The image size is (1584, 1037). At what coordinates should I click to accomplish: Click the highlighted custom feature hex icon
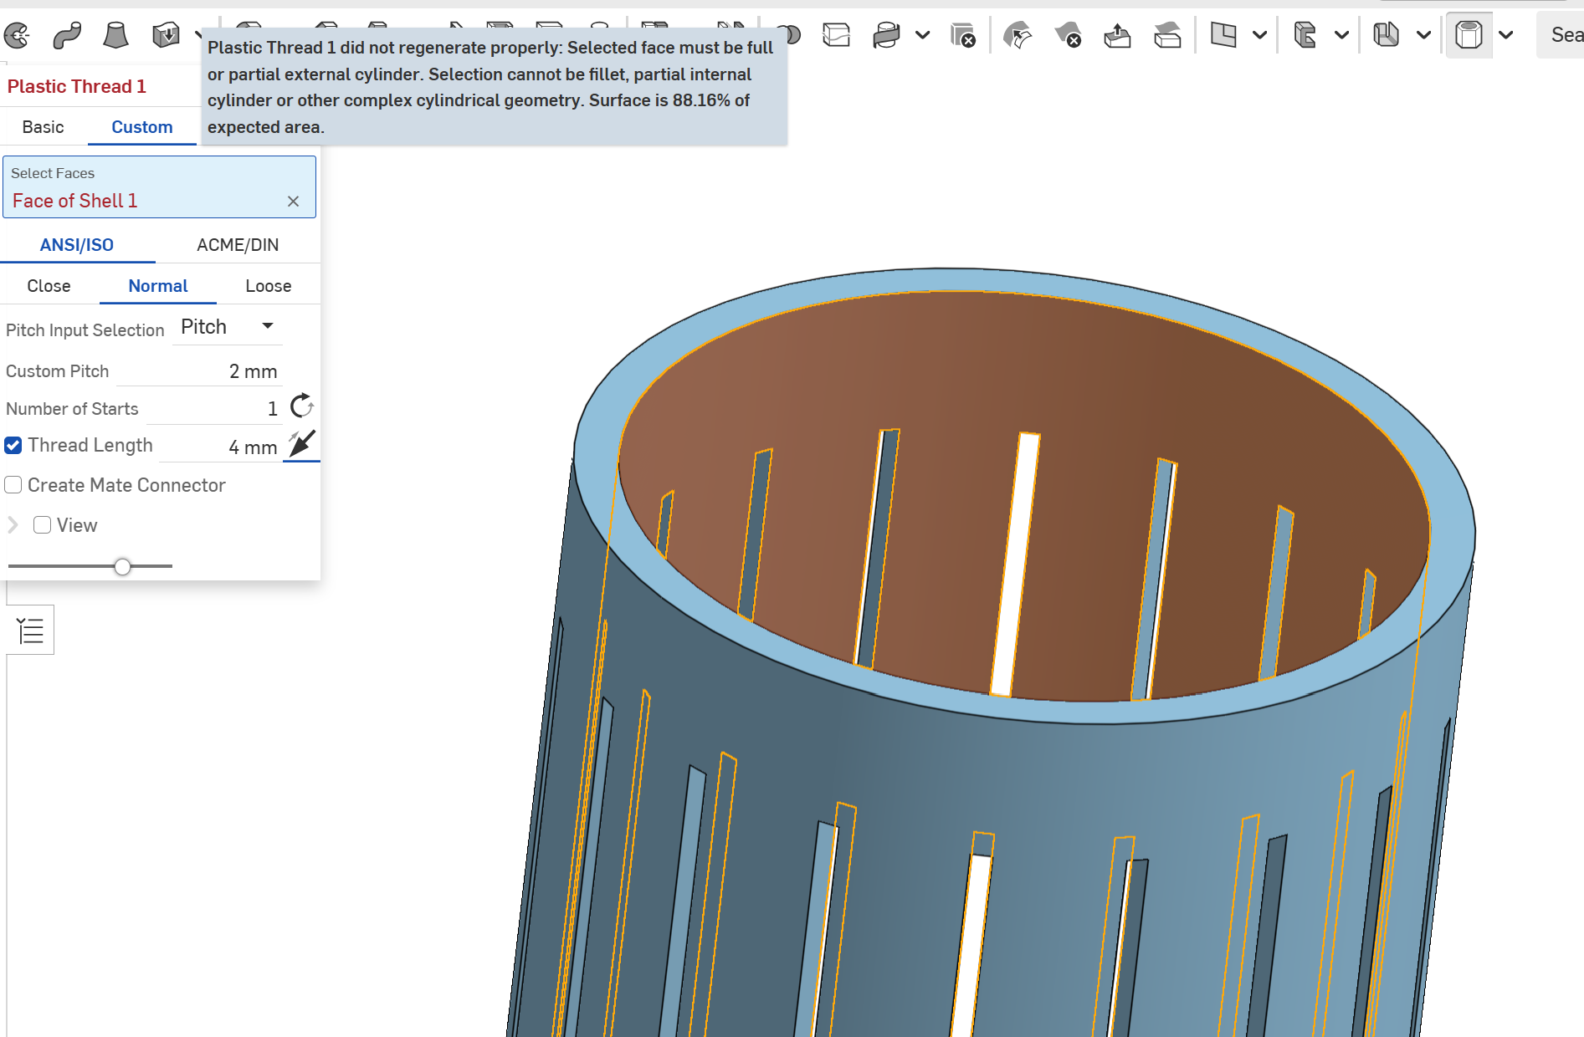(x=1469, y=35)
